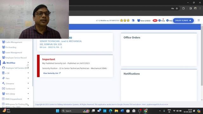The image size is (203, 114).
Task: Click the red New badge in header
Action: coord(155,21)
